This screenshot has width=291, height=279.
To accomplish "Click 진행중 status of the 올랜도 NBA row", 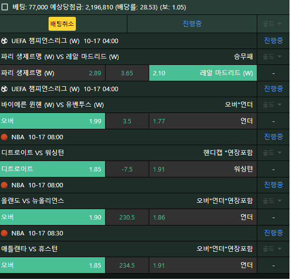I will tap(273, 185).
